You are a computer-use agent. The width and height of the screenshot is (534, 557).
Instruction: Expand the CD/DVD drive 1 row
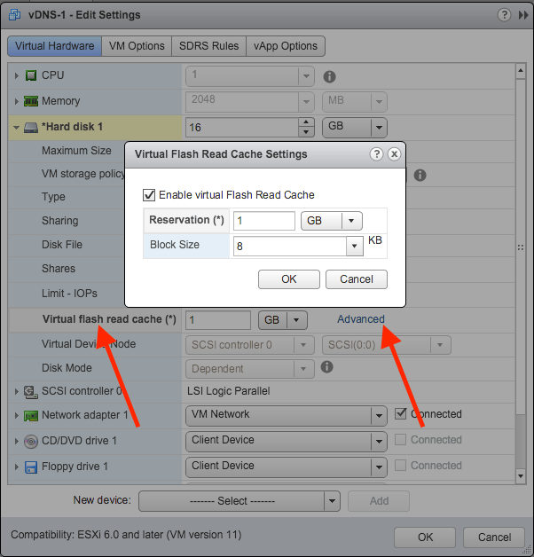click(x=16, y=441)
